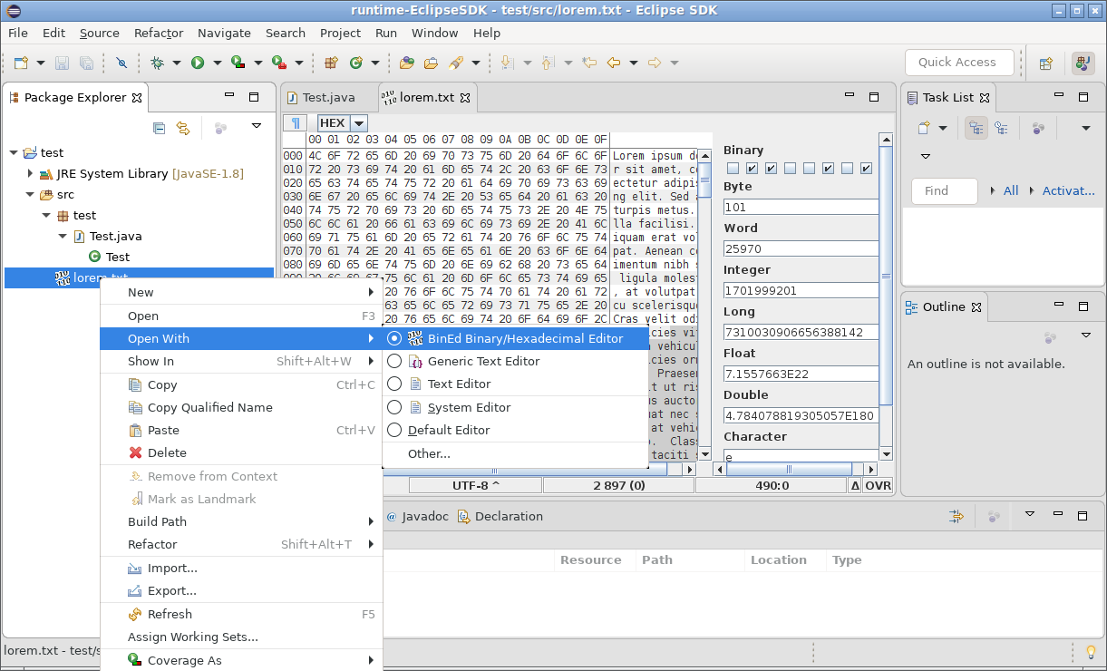Click the Save toolbar icon

(63, 63)
